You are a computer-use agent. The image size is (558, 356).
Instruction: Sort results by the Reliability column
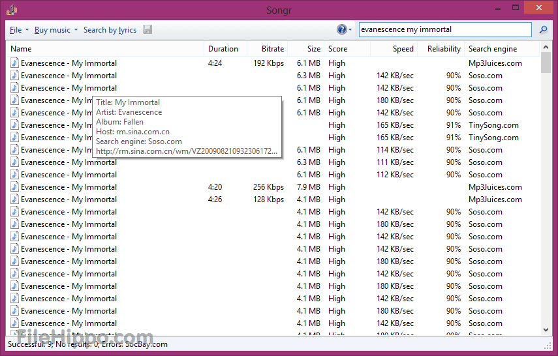(x=441, y=49)
